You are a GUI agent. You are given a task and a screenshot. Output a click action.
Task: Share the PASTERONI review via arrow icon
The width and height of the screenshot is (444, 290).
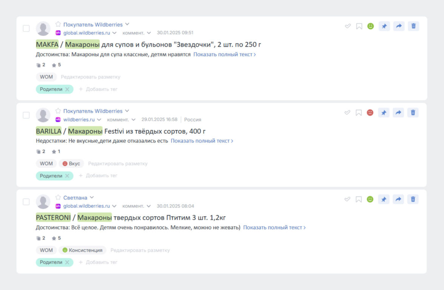[x=398, y=199]
